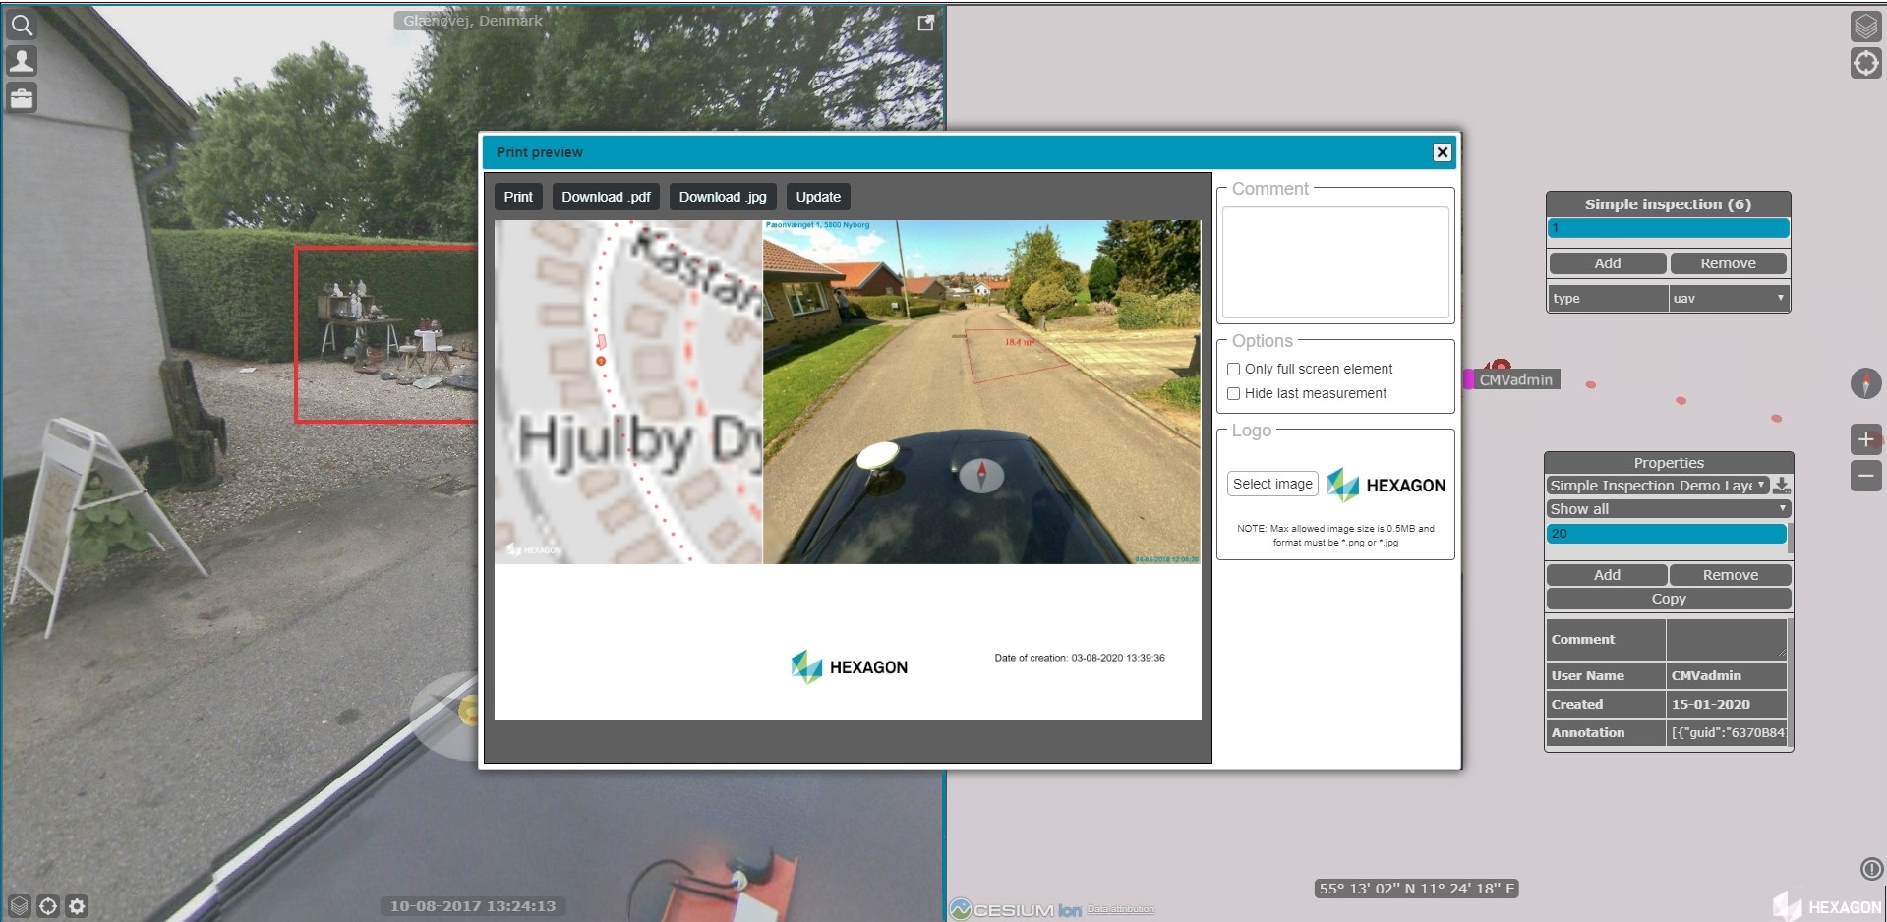Viewport: 1887px width, 922px height.
Task: Expand Simple Inspection Demo Layer dropdown
Action: pyautogui.click(x=1657, y=486)
